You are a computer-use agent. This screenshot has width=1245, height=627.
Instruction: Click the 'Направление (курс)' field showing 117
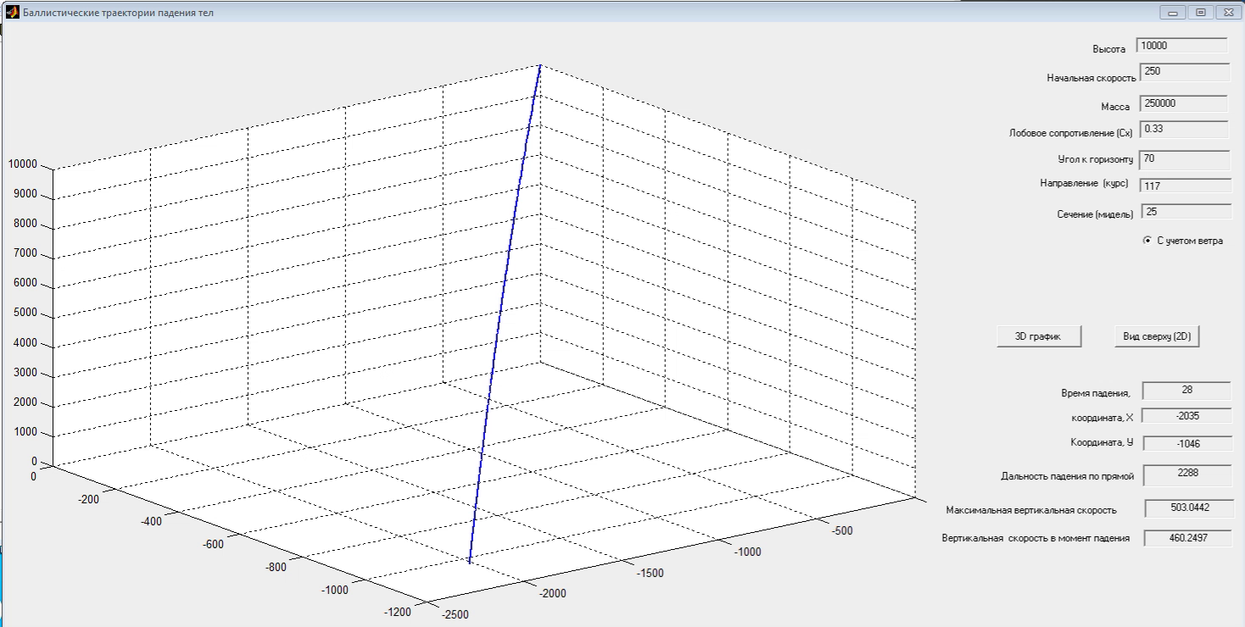[1184, 186]
